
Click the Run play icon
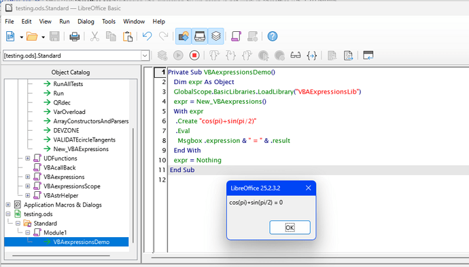[x=178, y=56]
